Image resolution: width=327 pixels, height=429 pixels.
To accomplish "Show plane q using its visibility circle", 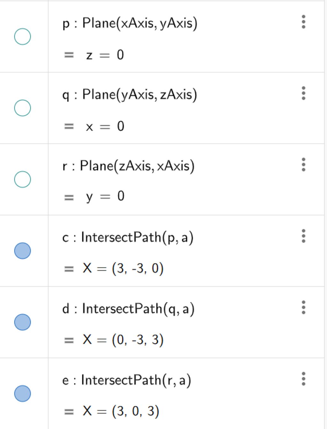I will point(23,108).
